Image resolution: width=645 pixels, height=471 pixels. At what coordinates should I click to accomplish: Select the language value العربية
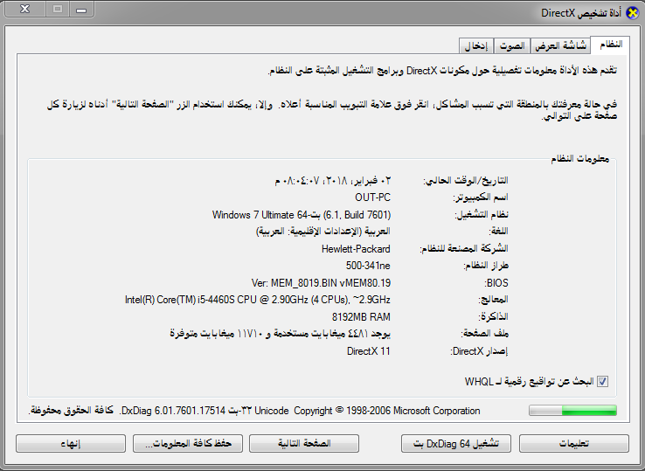pos(323,232)
